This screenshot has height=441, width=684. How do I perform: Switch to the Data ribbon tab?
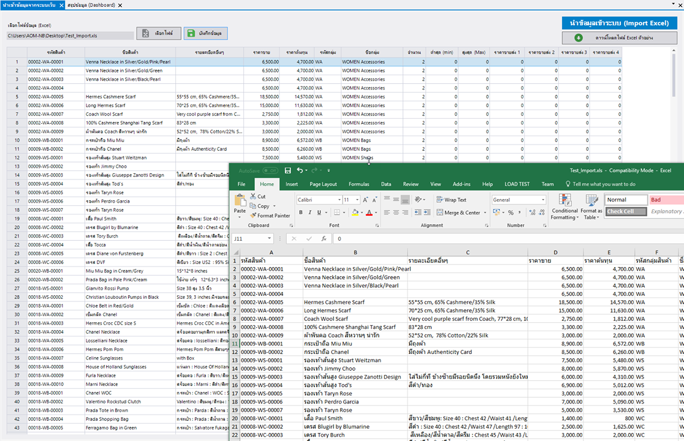click(386, 184)
